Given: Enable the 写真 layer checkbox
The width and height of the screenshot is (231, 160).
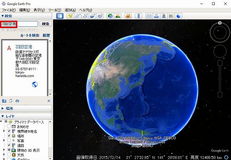Looking at the screenshot, I should pos(9,140).
